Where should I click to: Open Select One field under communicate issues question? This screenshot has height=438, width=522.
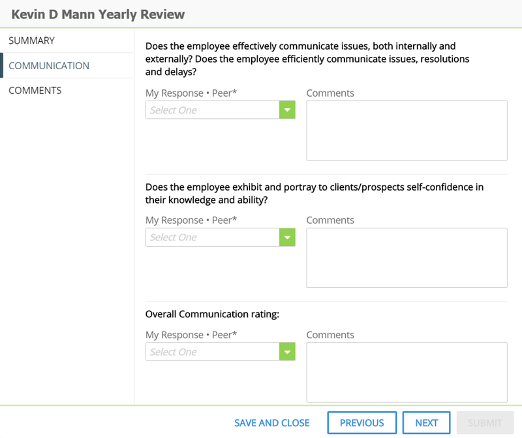tap(213, 110)
